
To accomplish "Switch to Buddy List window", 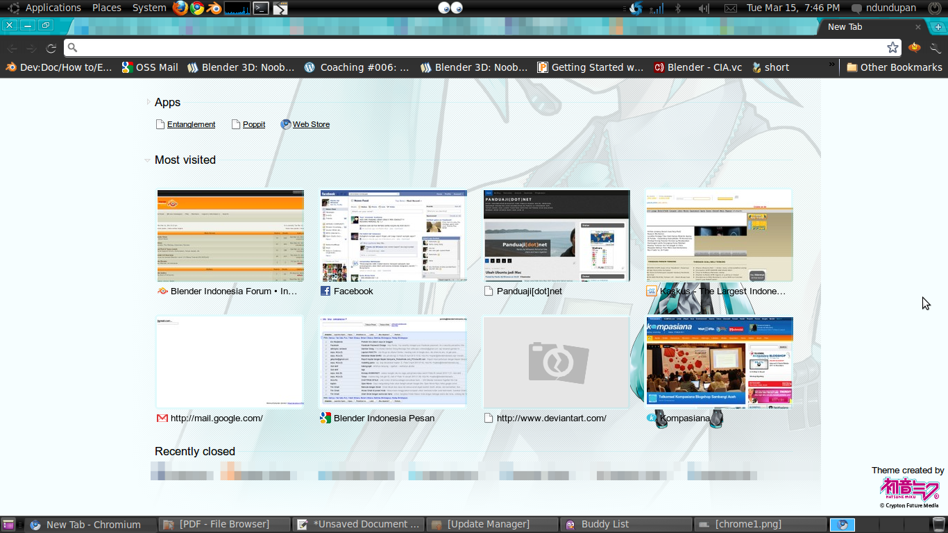I will (x=627, y=525).
